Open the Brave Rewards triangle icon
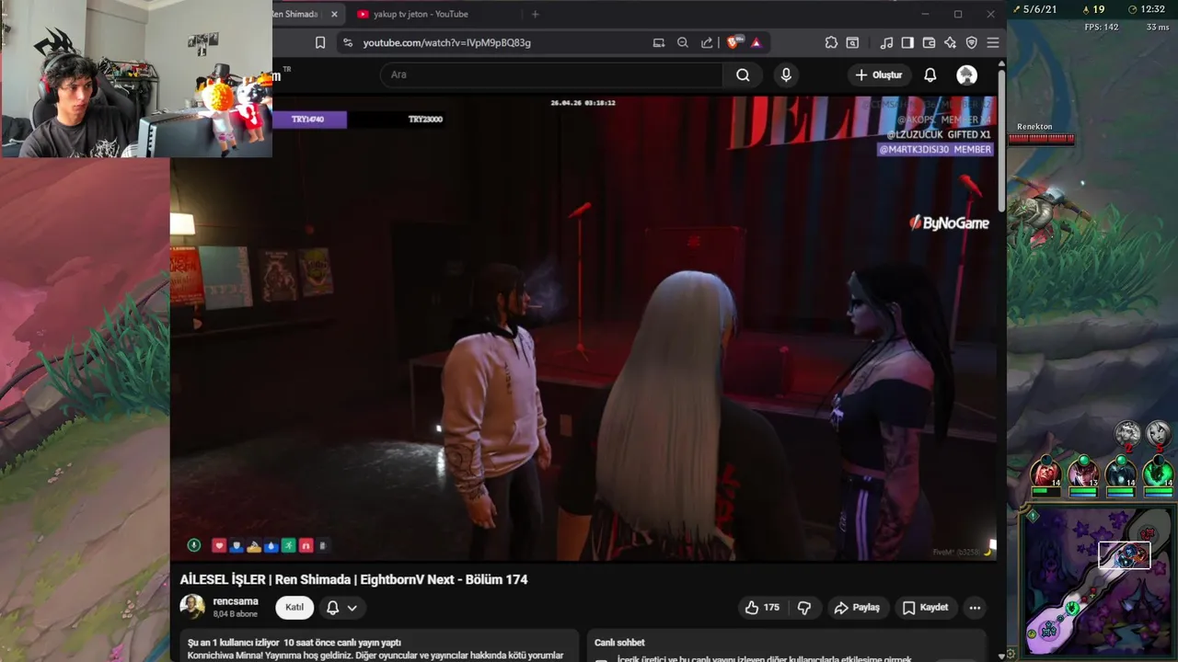This screenshot has width=1178, height=662. point(756,42)
